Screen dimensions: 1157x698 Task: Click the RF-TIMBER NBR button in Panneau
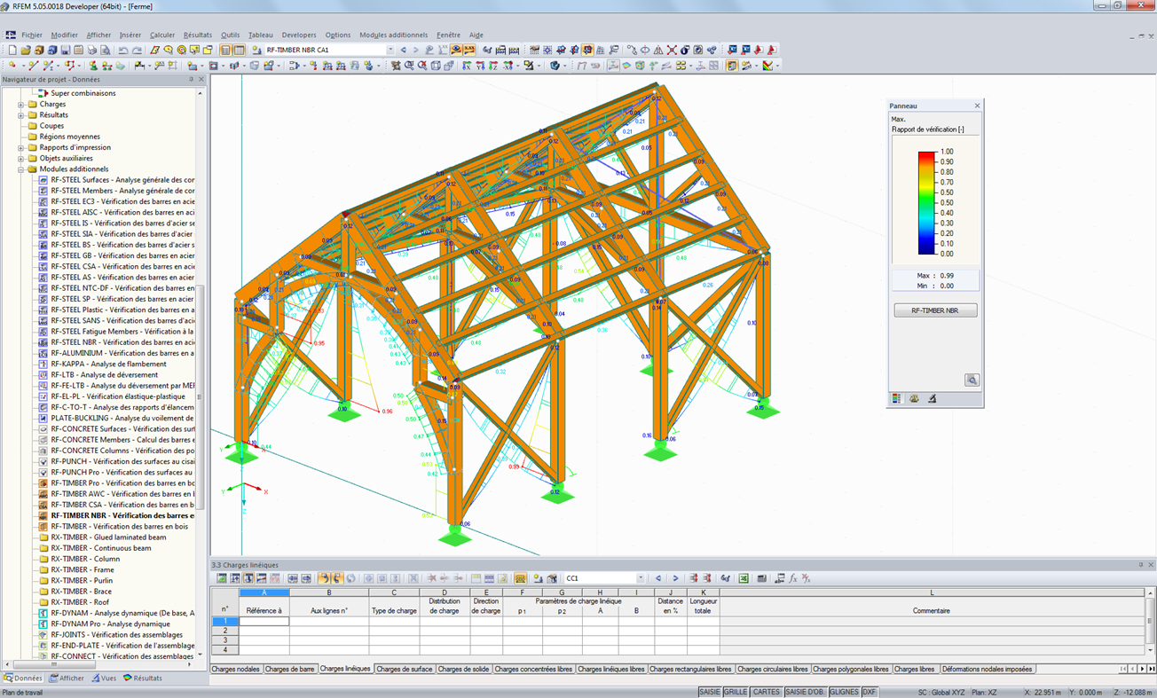pos(933,310)
